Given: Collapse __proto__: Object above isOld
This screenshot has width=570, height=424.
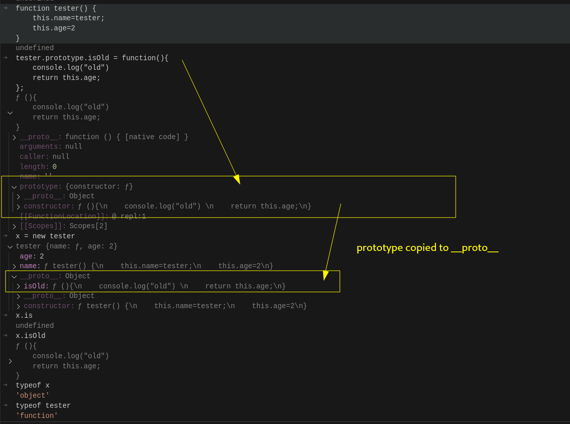Looking at the screenshot, I should (x=14, y=276).
